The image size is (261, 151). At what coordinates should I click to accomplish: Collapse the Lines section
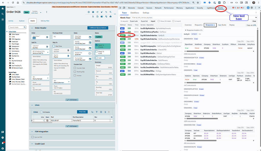32,105
